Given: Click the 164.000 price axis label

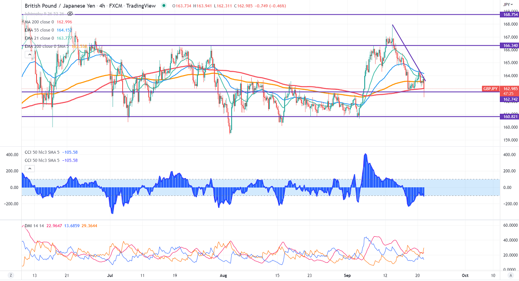Looking at the screenshot, I should pos(510,76).
